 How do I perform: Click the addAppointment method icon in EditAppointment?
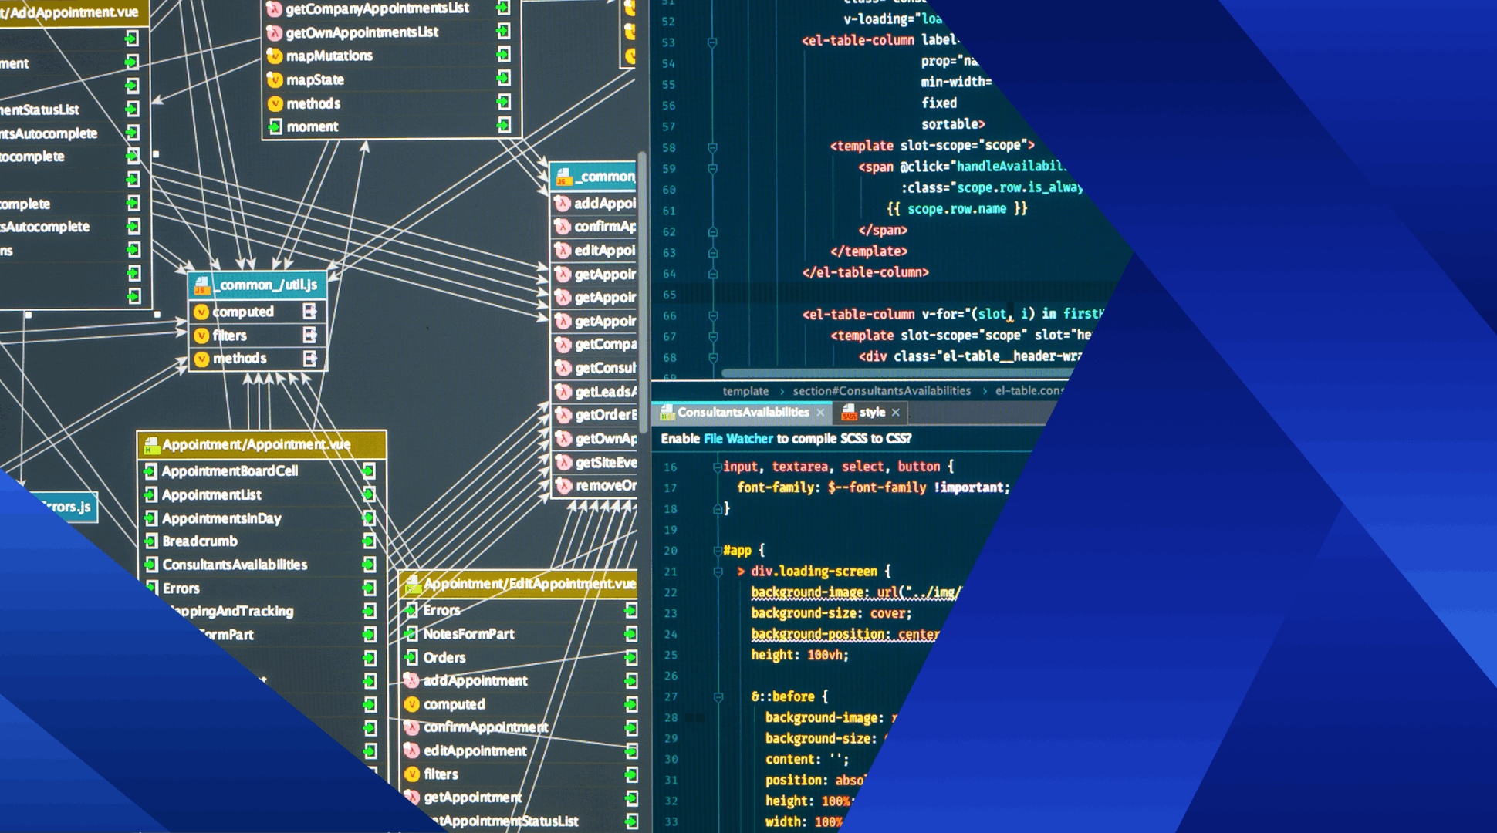pyautogui.click(x=411, y=680)
